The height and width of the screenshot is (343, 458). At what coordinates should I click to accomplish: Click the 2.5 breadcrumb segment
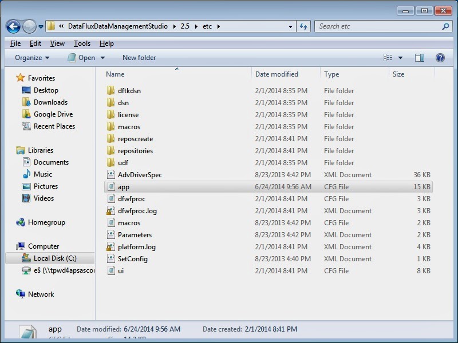(x=185, y=26)
